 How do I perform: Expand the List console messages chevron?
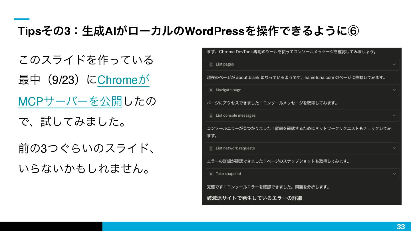pyautogui.click(x=394, y=116)
